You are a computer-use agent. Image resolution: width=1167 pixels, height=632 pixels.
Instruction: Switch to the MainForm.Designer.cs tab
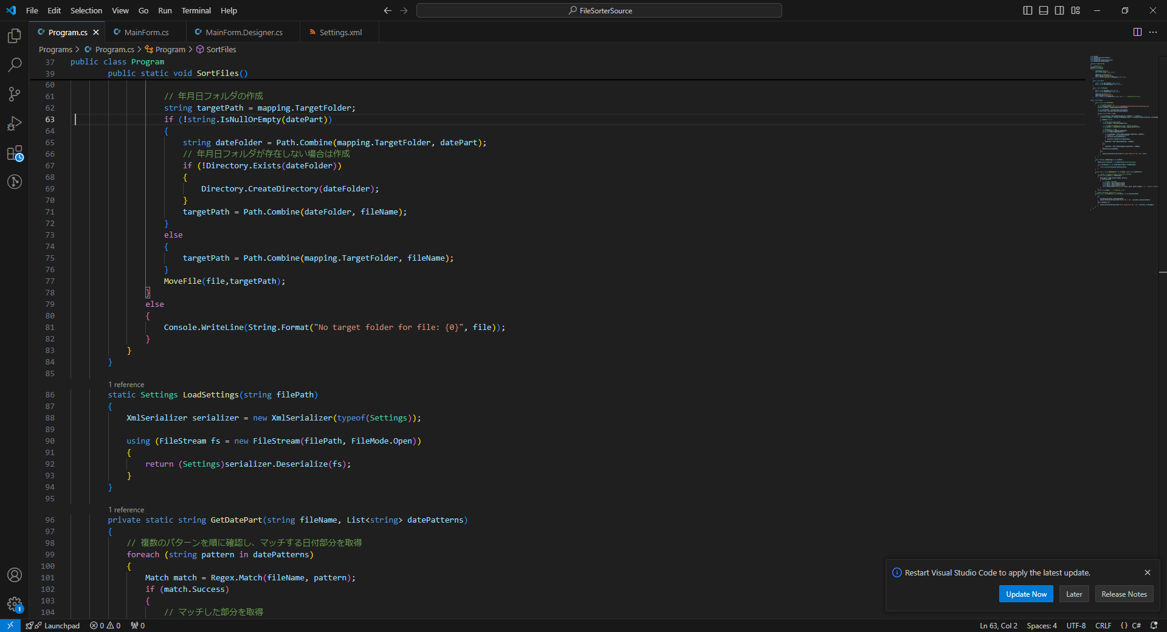(x=244, y=33)
